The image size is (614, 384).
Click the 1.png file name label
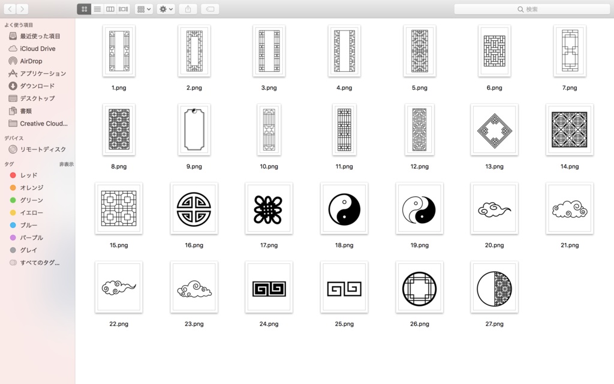coord(119,88)
